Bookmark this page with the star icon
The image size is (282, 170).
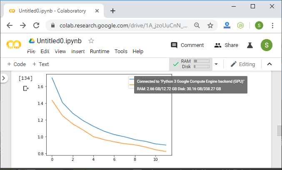coord(210,25)
